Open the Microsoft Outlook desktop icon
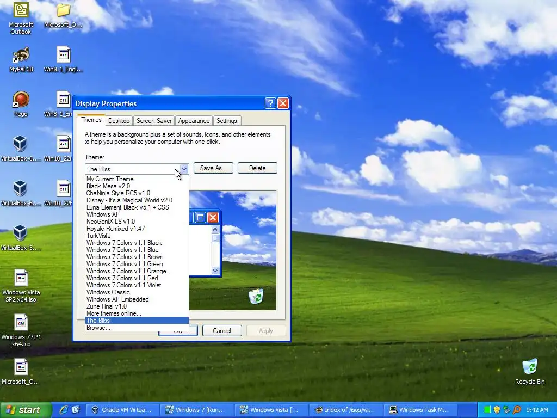Viewport: 557px width, 418px height. tap(21, 18)
